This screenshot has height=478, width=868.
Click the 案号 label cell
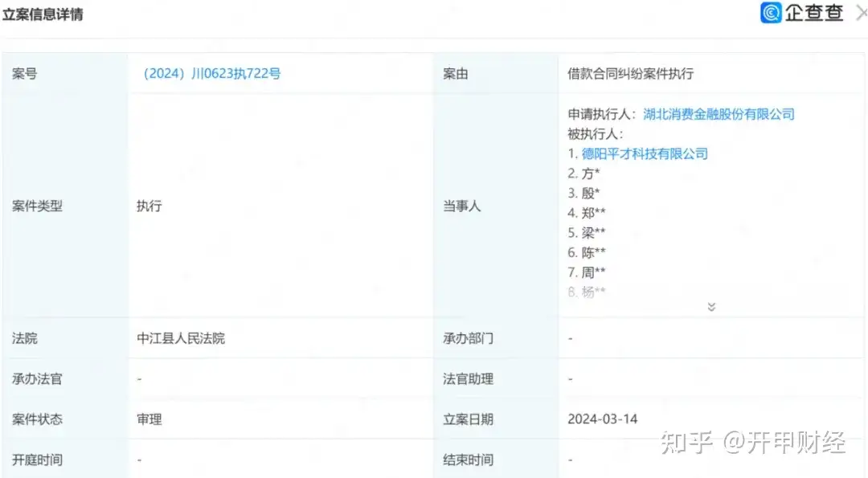65,74
